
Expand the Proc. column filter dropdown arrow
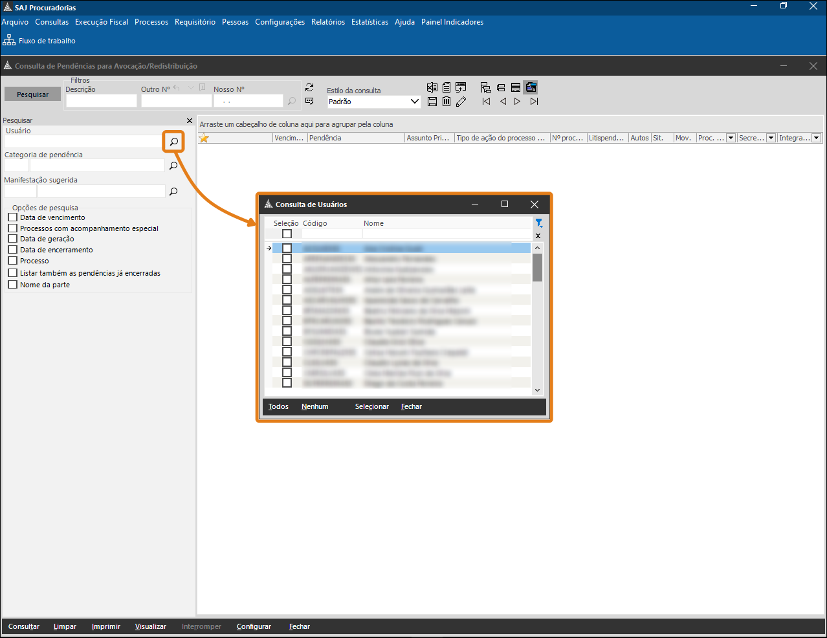[x=731, y=138]
